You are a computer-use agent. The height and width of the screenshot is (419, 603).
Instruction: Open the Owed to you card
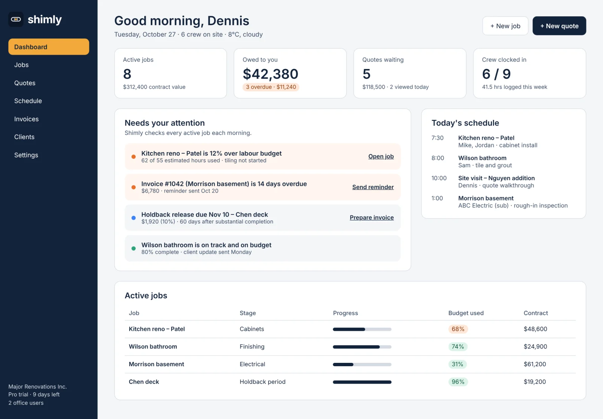(290, 73)
